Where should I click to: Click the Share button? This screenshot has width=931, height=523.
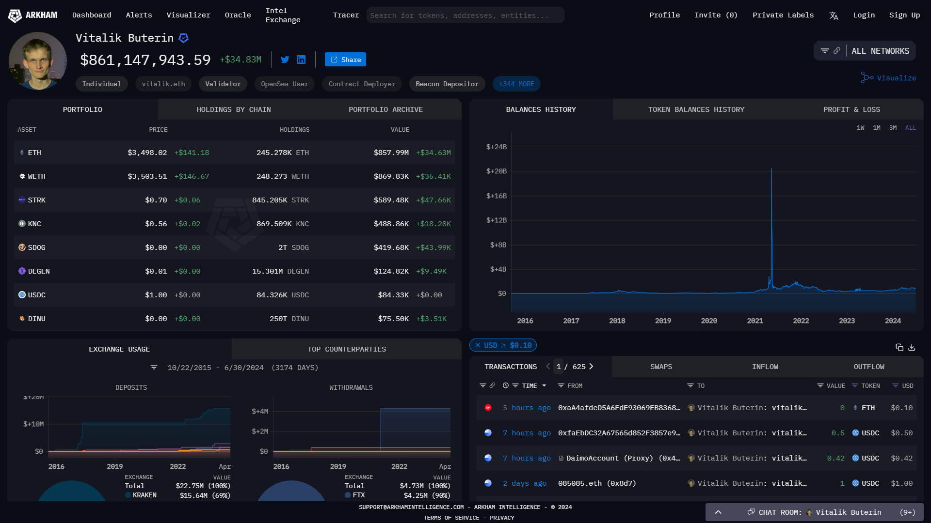coord(345,60)
